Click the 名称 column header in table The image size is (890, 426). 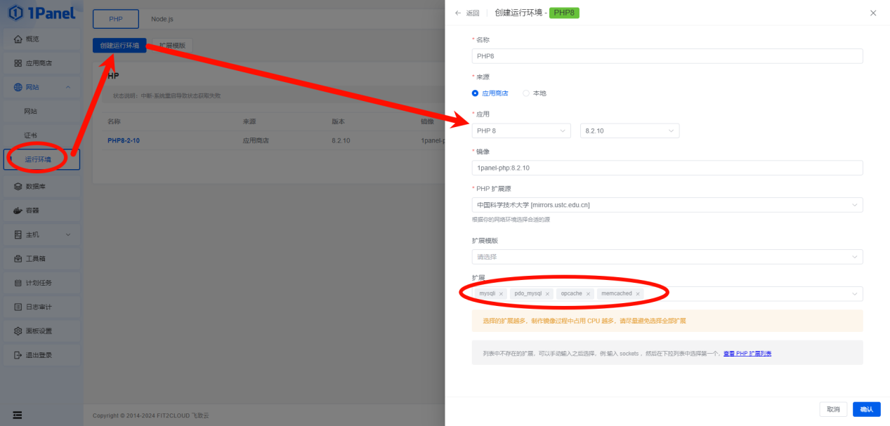click(114, 121)
